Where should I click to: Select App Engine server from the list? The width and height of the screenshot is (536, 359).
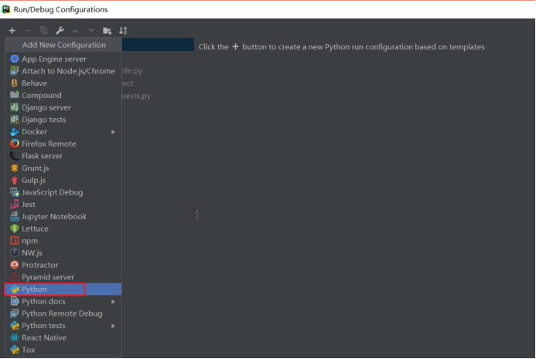(63, 59)
